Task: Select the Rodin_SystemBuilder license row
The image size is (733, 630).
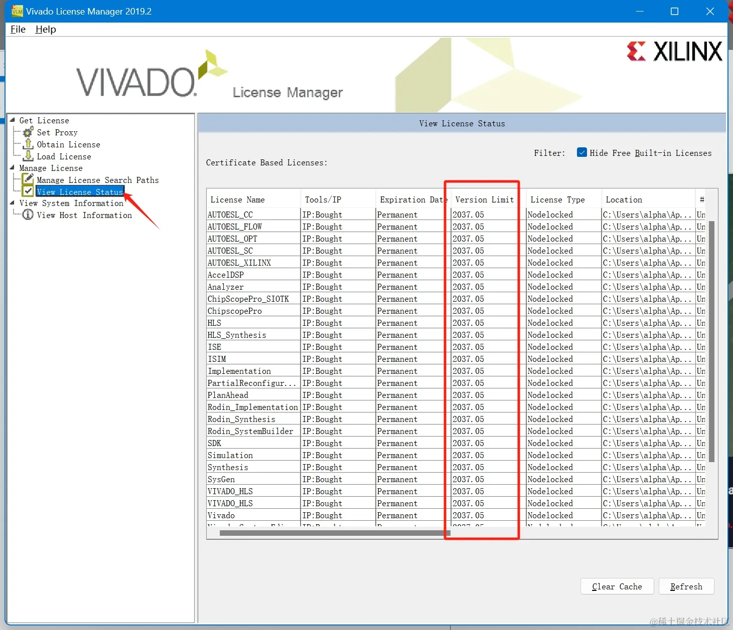Action: pos(456,431)
